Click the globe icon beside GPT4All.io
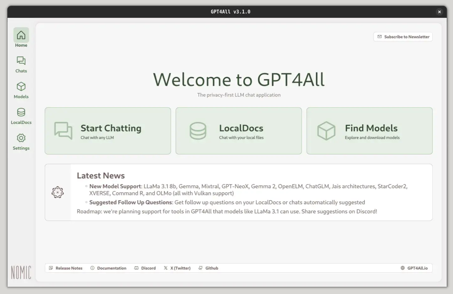Image resolution: width=453 pixels, height=294 pixels. [x=402, y=268]
